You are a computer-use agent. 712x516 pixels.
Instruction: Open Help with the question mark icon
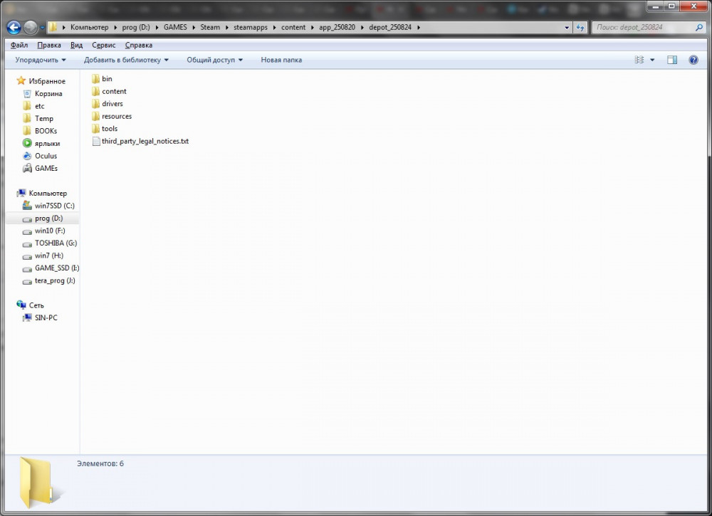(693, 60)
